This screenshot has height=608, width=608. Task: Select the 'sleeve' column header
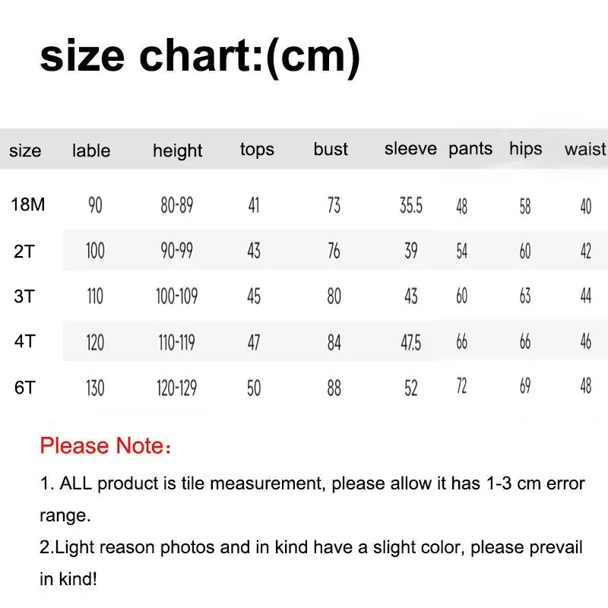click(410, 148)
